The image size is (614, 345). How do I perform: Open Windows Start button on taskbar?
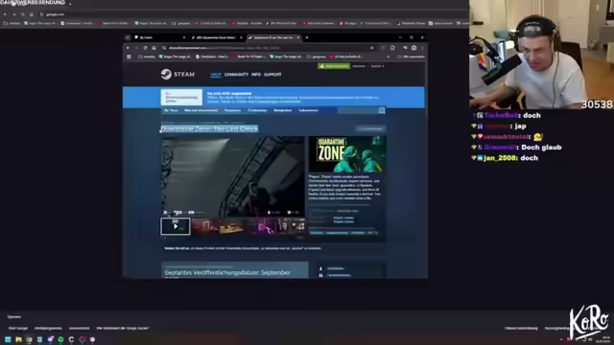tap(8, 339)
